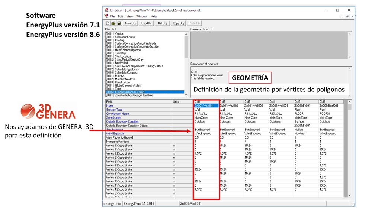Image resolution: width=381 pixels, height=214 pixels.
Task: Click the new blank file toolbar icon
Action: coord(108,23)
